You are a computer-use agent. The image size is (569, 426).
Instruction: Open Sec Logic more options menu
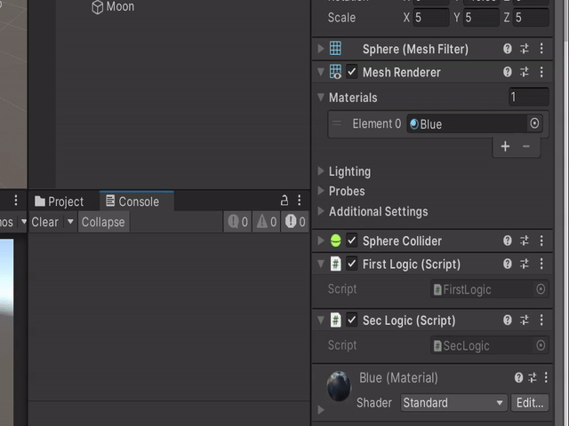point(541,319)
